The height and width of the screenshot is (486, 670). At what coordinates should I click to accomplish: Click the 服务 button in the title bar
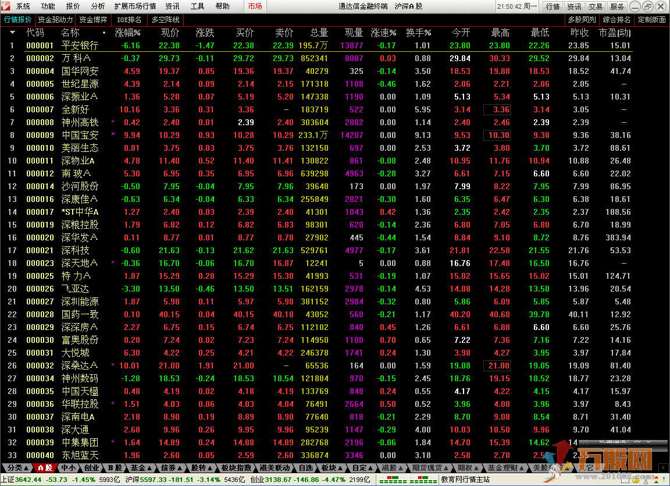(x=617, y=6)
